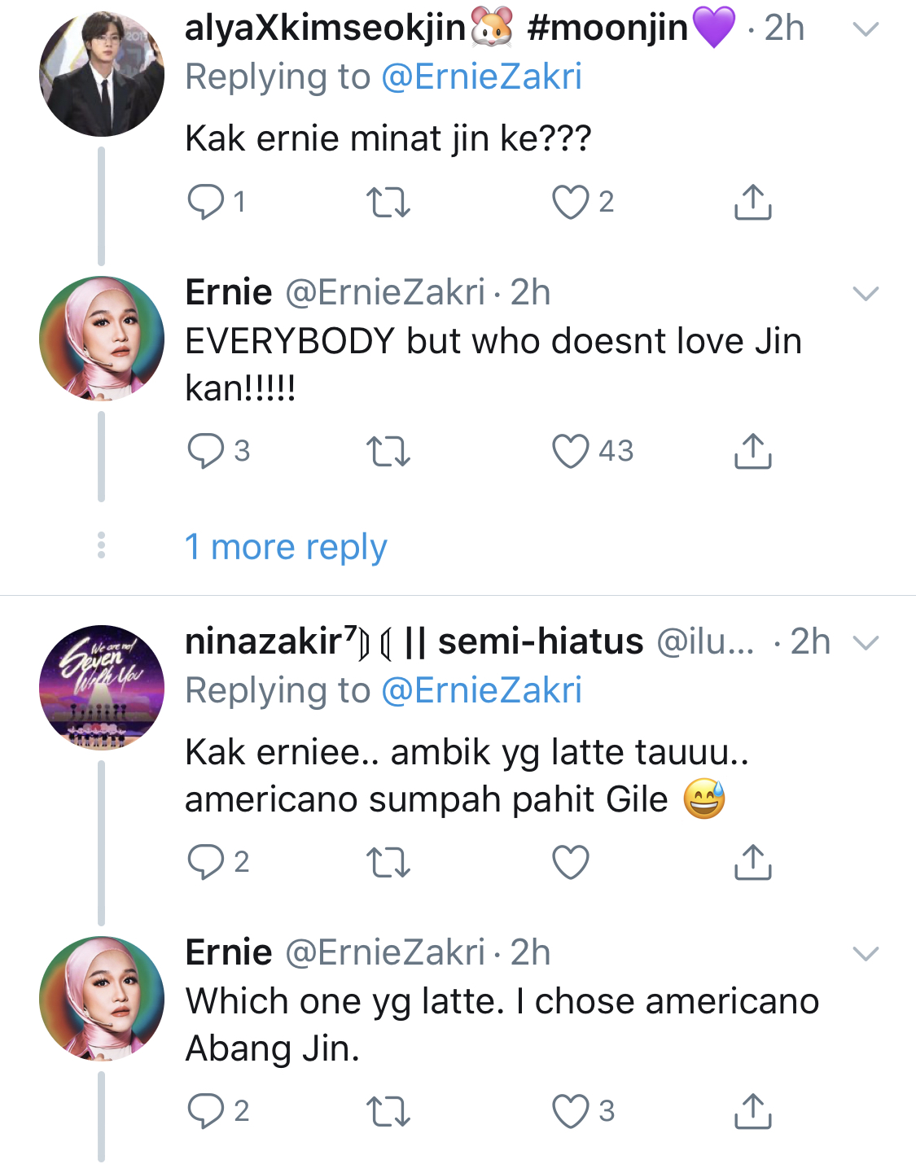Like ninazakir's 'ambik yg latte' tweet

(570, 862)
